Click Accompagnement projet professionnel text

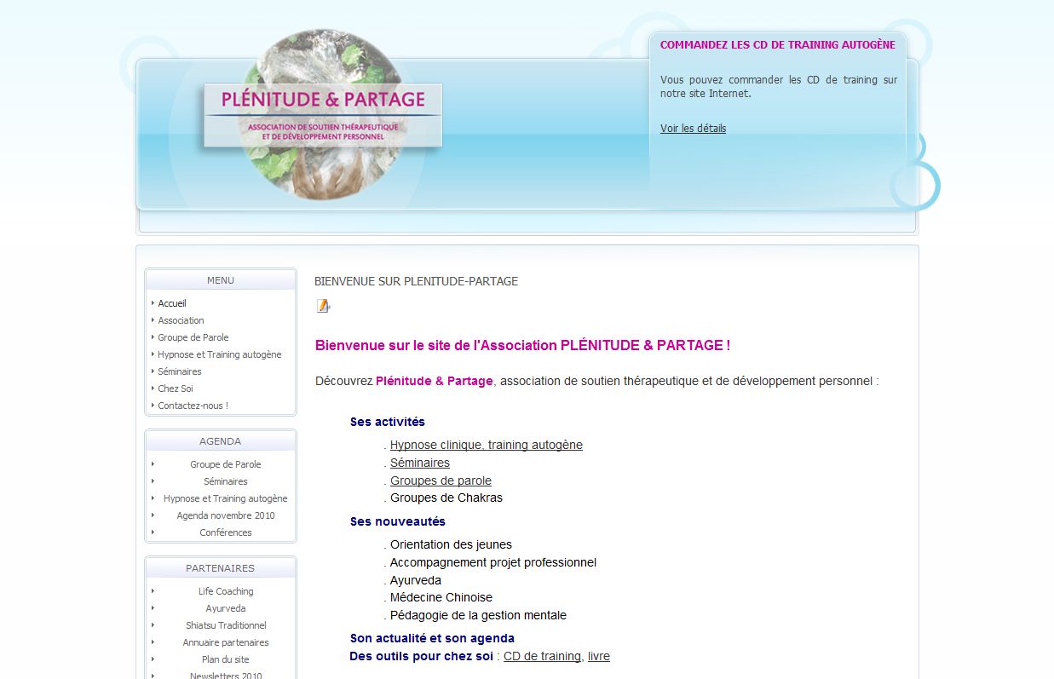point(493,562)
